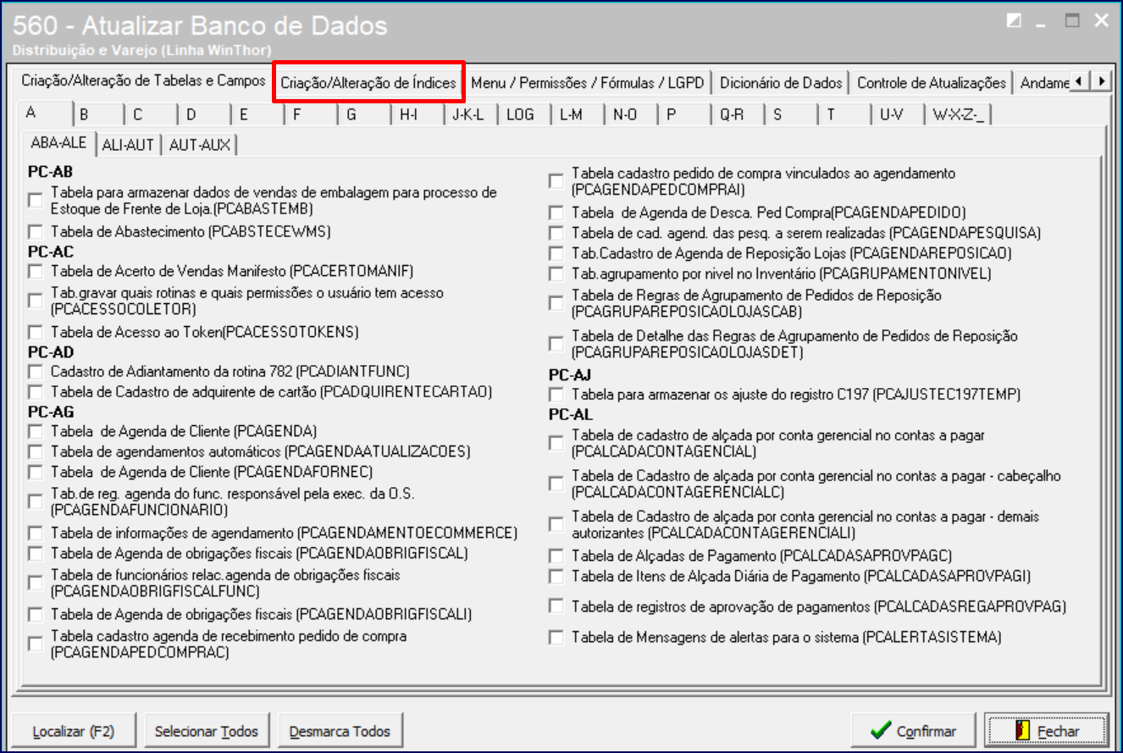The image size is (1123, 753).
Task: Check the PCAGENDAPESQUISA checkbox
Action: tap(556, 233)
